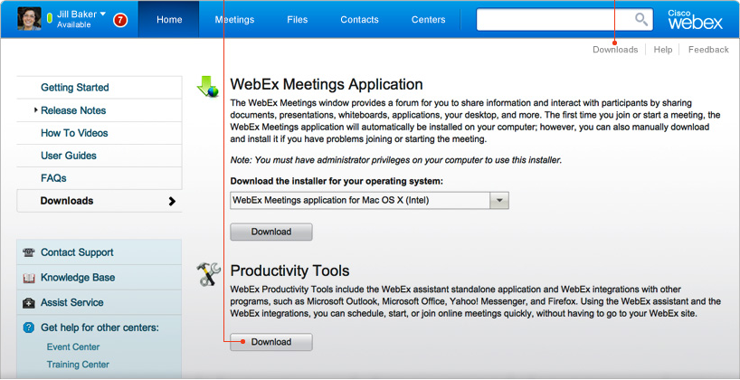Switch to the Contacts tab
The height and width of the screenshot is (380, 740).
click(x=359, y=20)
